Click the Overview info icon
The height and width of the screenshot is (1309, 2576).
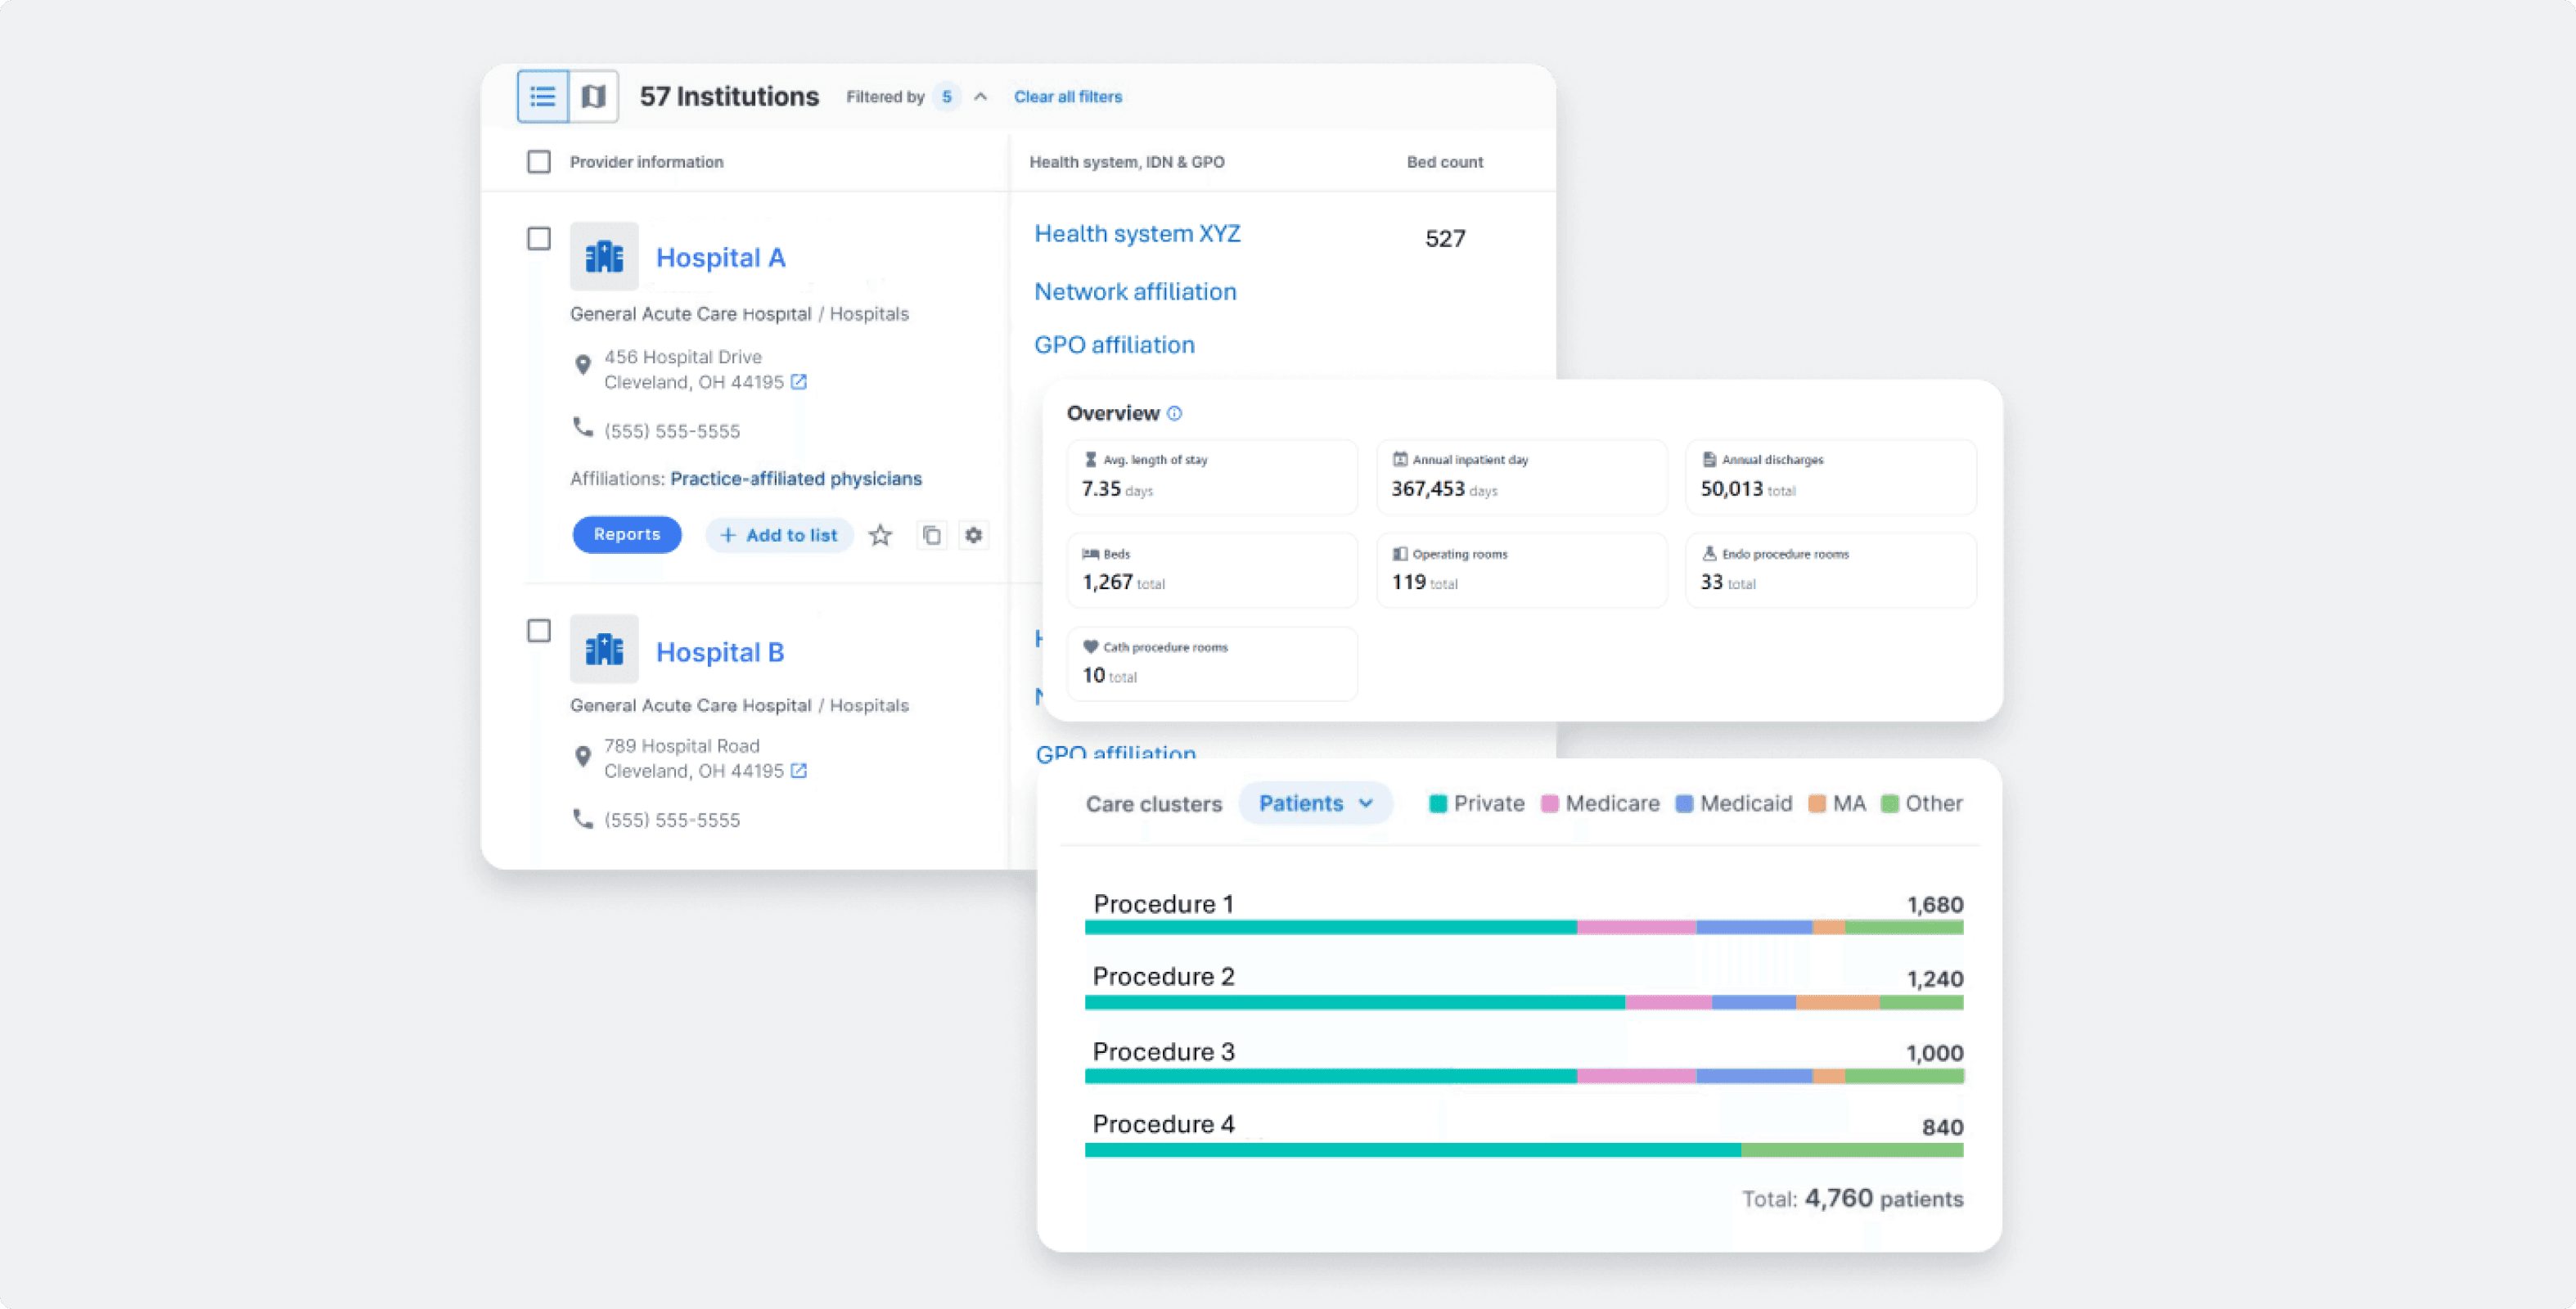(x=1174, y=413)
